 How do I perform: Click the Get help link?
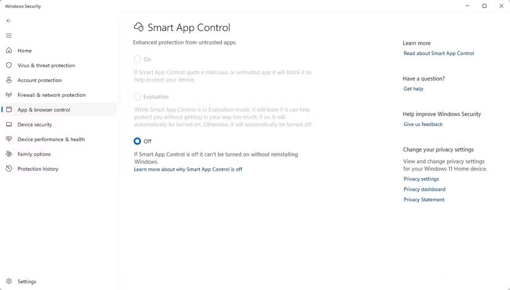(413, 89)
